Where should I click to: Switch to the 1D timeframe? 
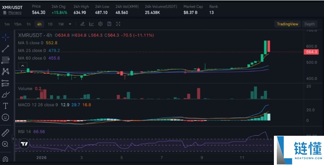tap(50, 24)
